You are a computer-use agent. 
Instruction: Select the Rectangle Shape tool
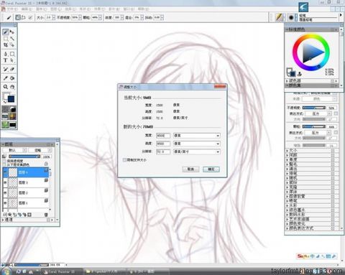[12, 54]
